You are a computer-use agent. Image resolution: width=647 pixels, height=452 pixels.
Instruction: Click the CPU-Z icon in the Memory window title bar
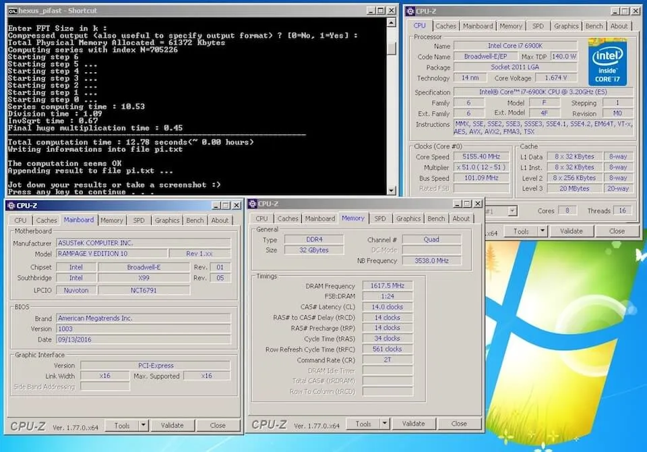click(x=253, y=204)
